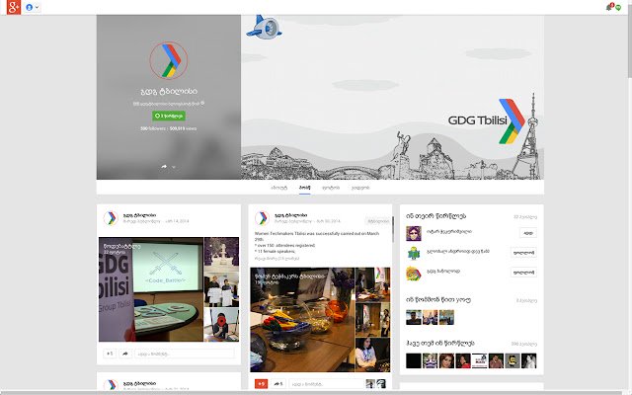The height and width of the screenshot is (395, 632).
Task: Open the colorful logo page avatar in the third row
Action: click(414, 274)
